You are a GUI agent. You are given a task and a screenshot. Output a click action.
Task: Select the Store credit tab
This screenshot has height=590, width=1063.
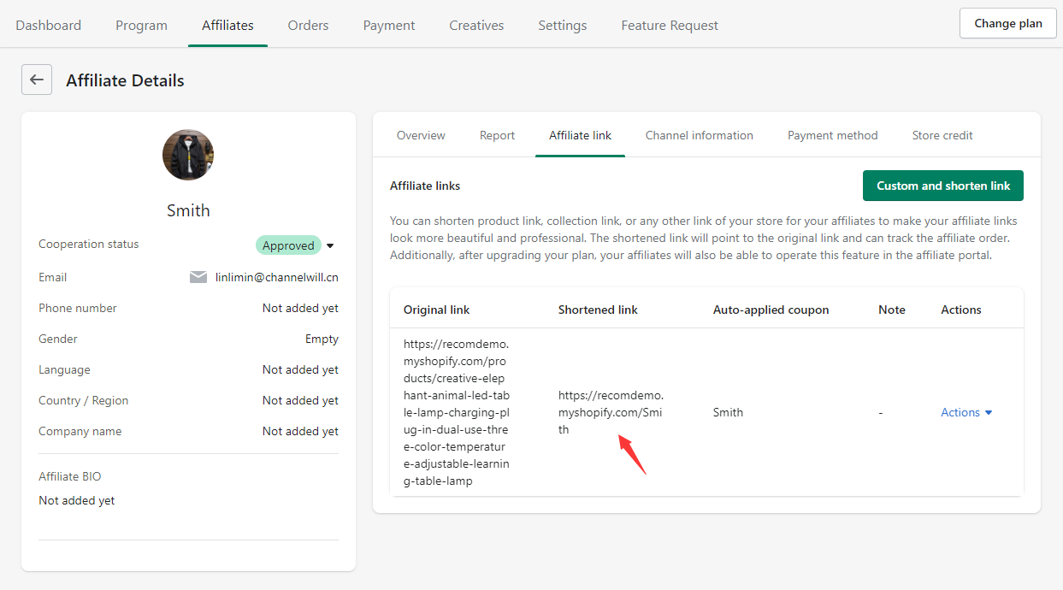(942, 135)
